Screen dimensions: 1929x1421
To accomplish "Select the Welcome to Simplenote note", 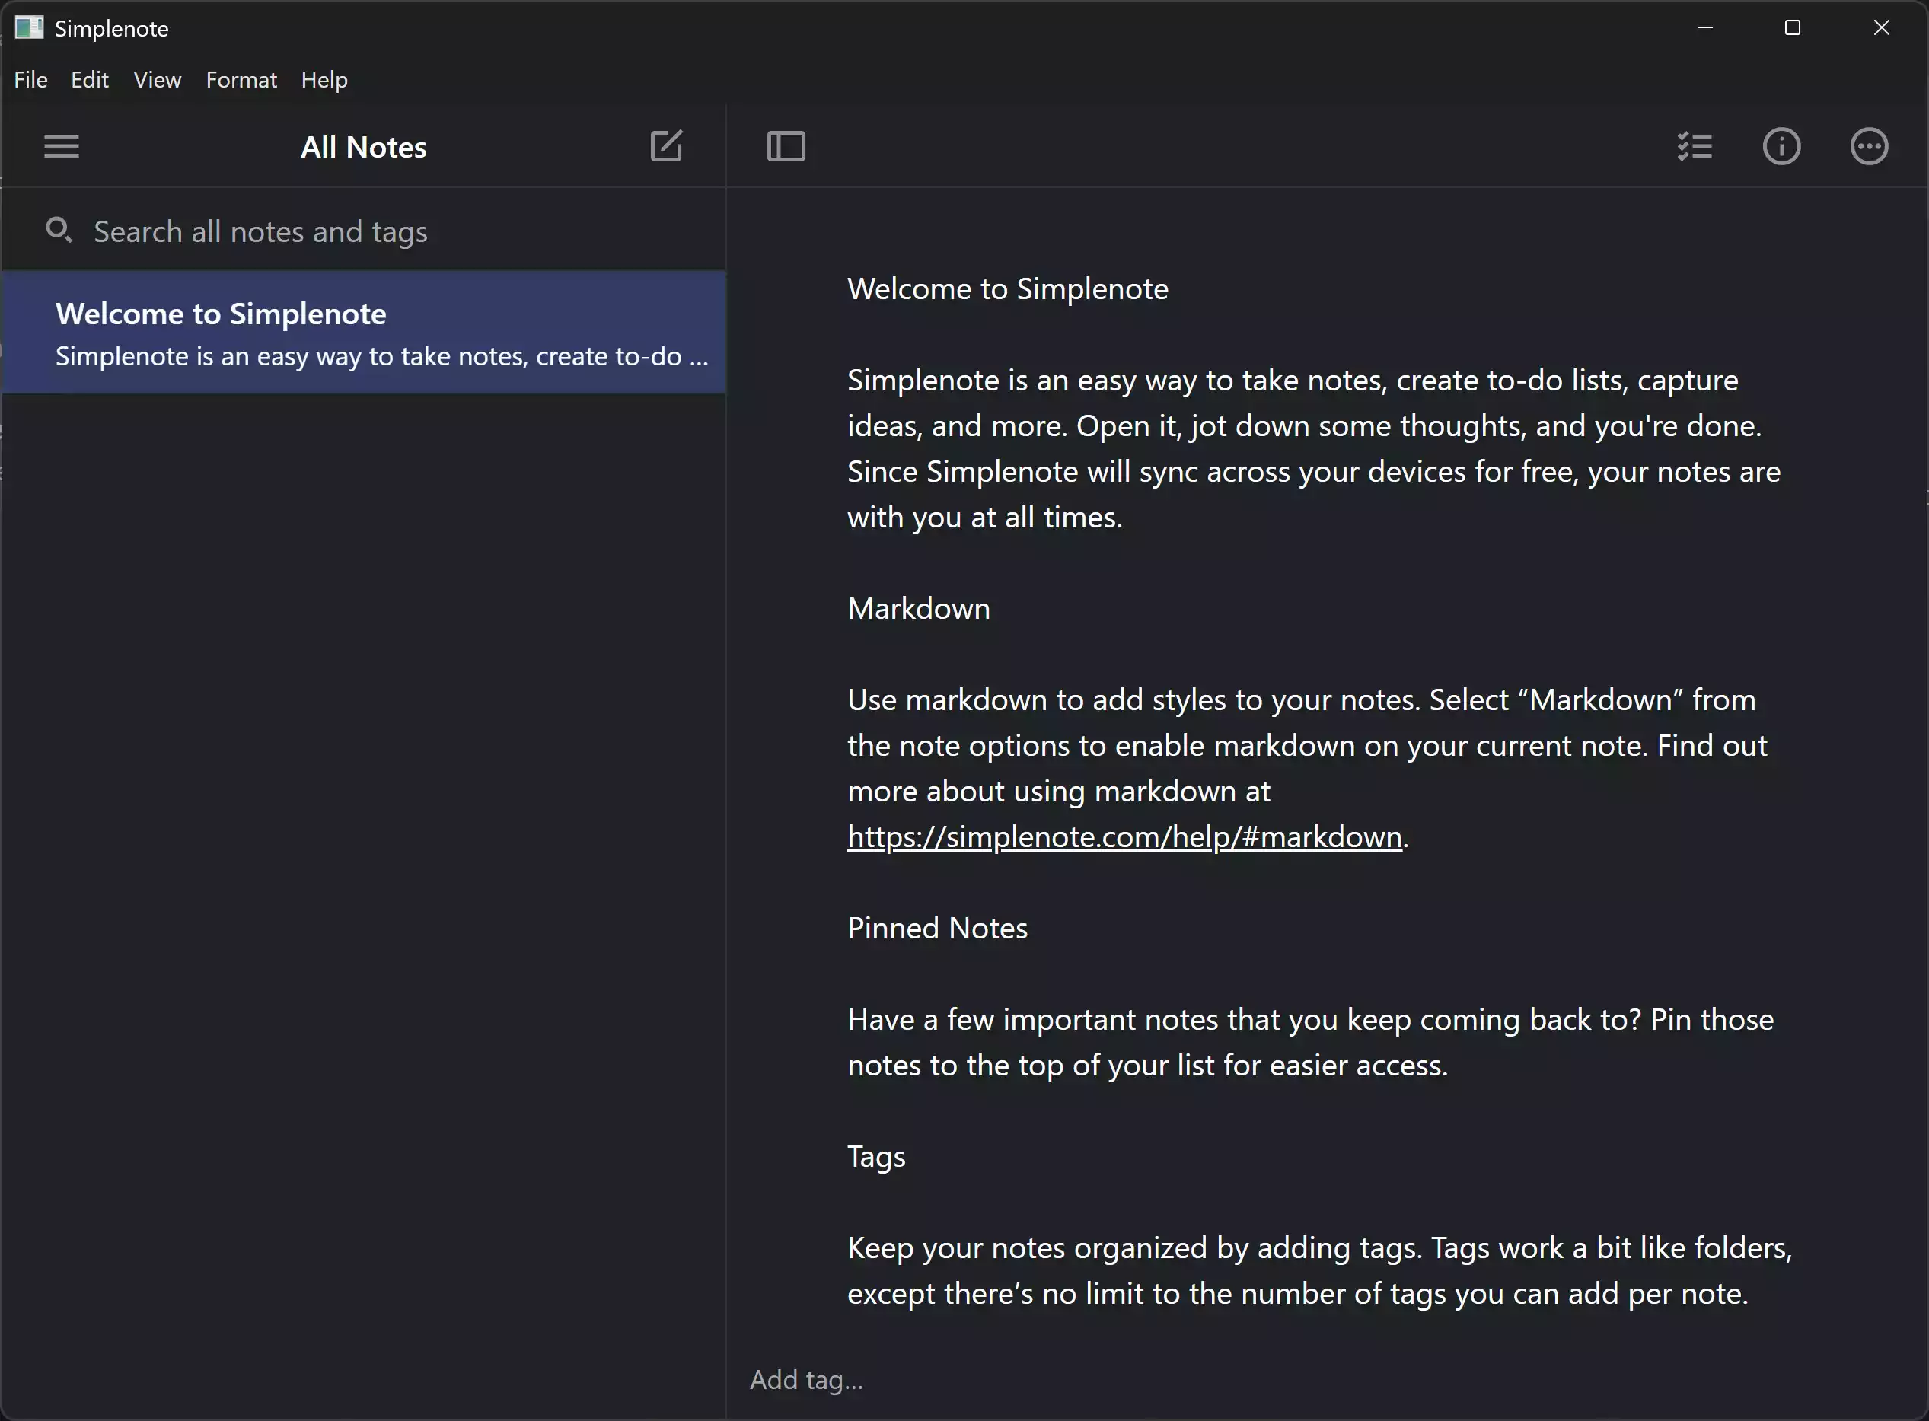I will (363, 333).
